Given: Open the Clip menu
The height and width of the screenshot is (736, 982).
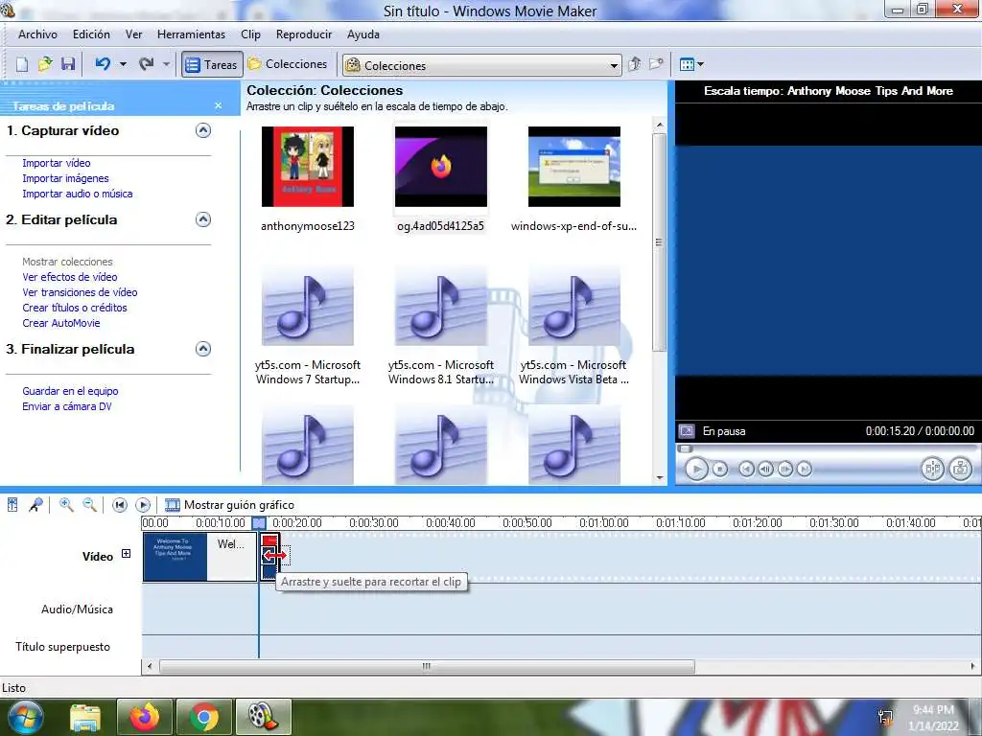Looking at the screenshot, I should (250, 34).
